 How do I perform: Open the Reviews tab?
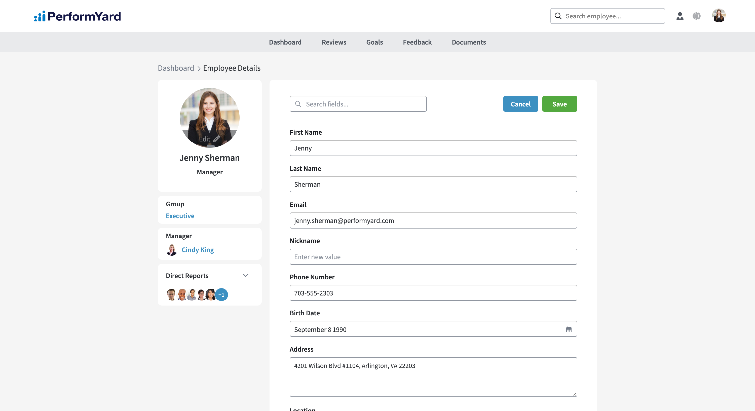[x=334, y=42]
